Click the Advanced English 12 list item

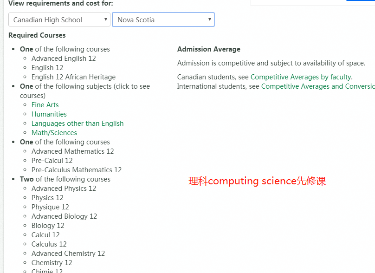[64, 58]
